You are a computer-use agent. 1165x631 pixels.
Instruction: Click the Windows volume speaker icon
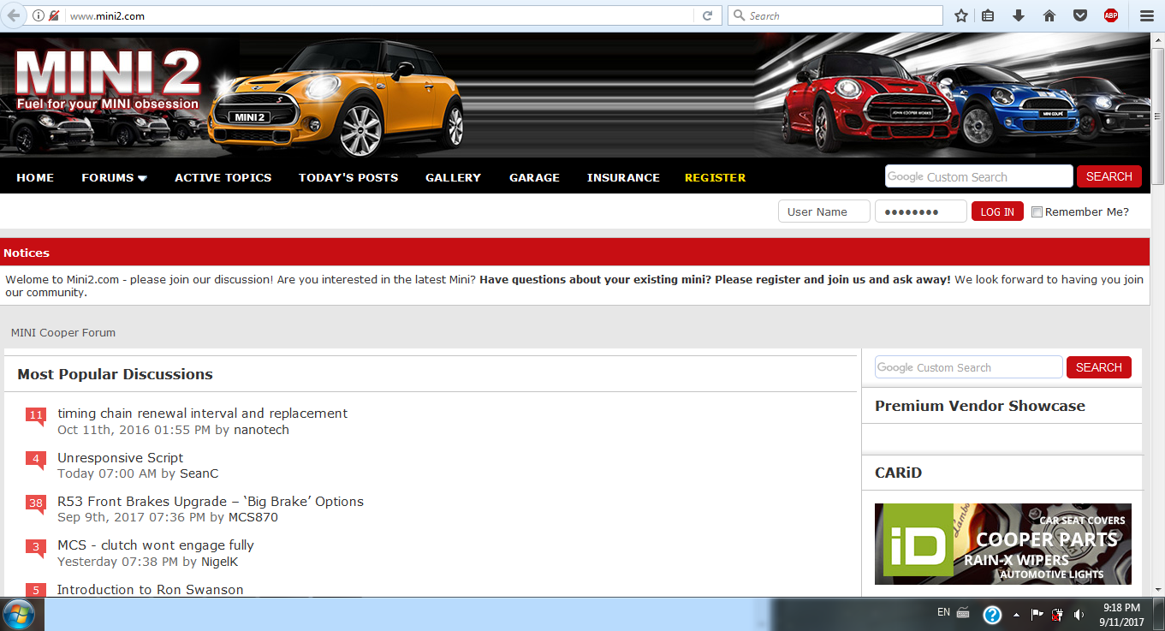(x=1079, y=614)
